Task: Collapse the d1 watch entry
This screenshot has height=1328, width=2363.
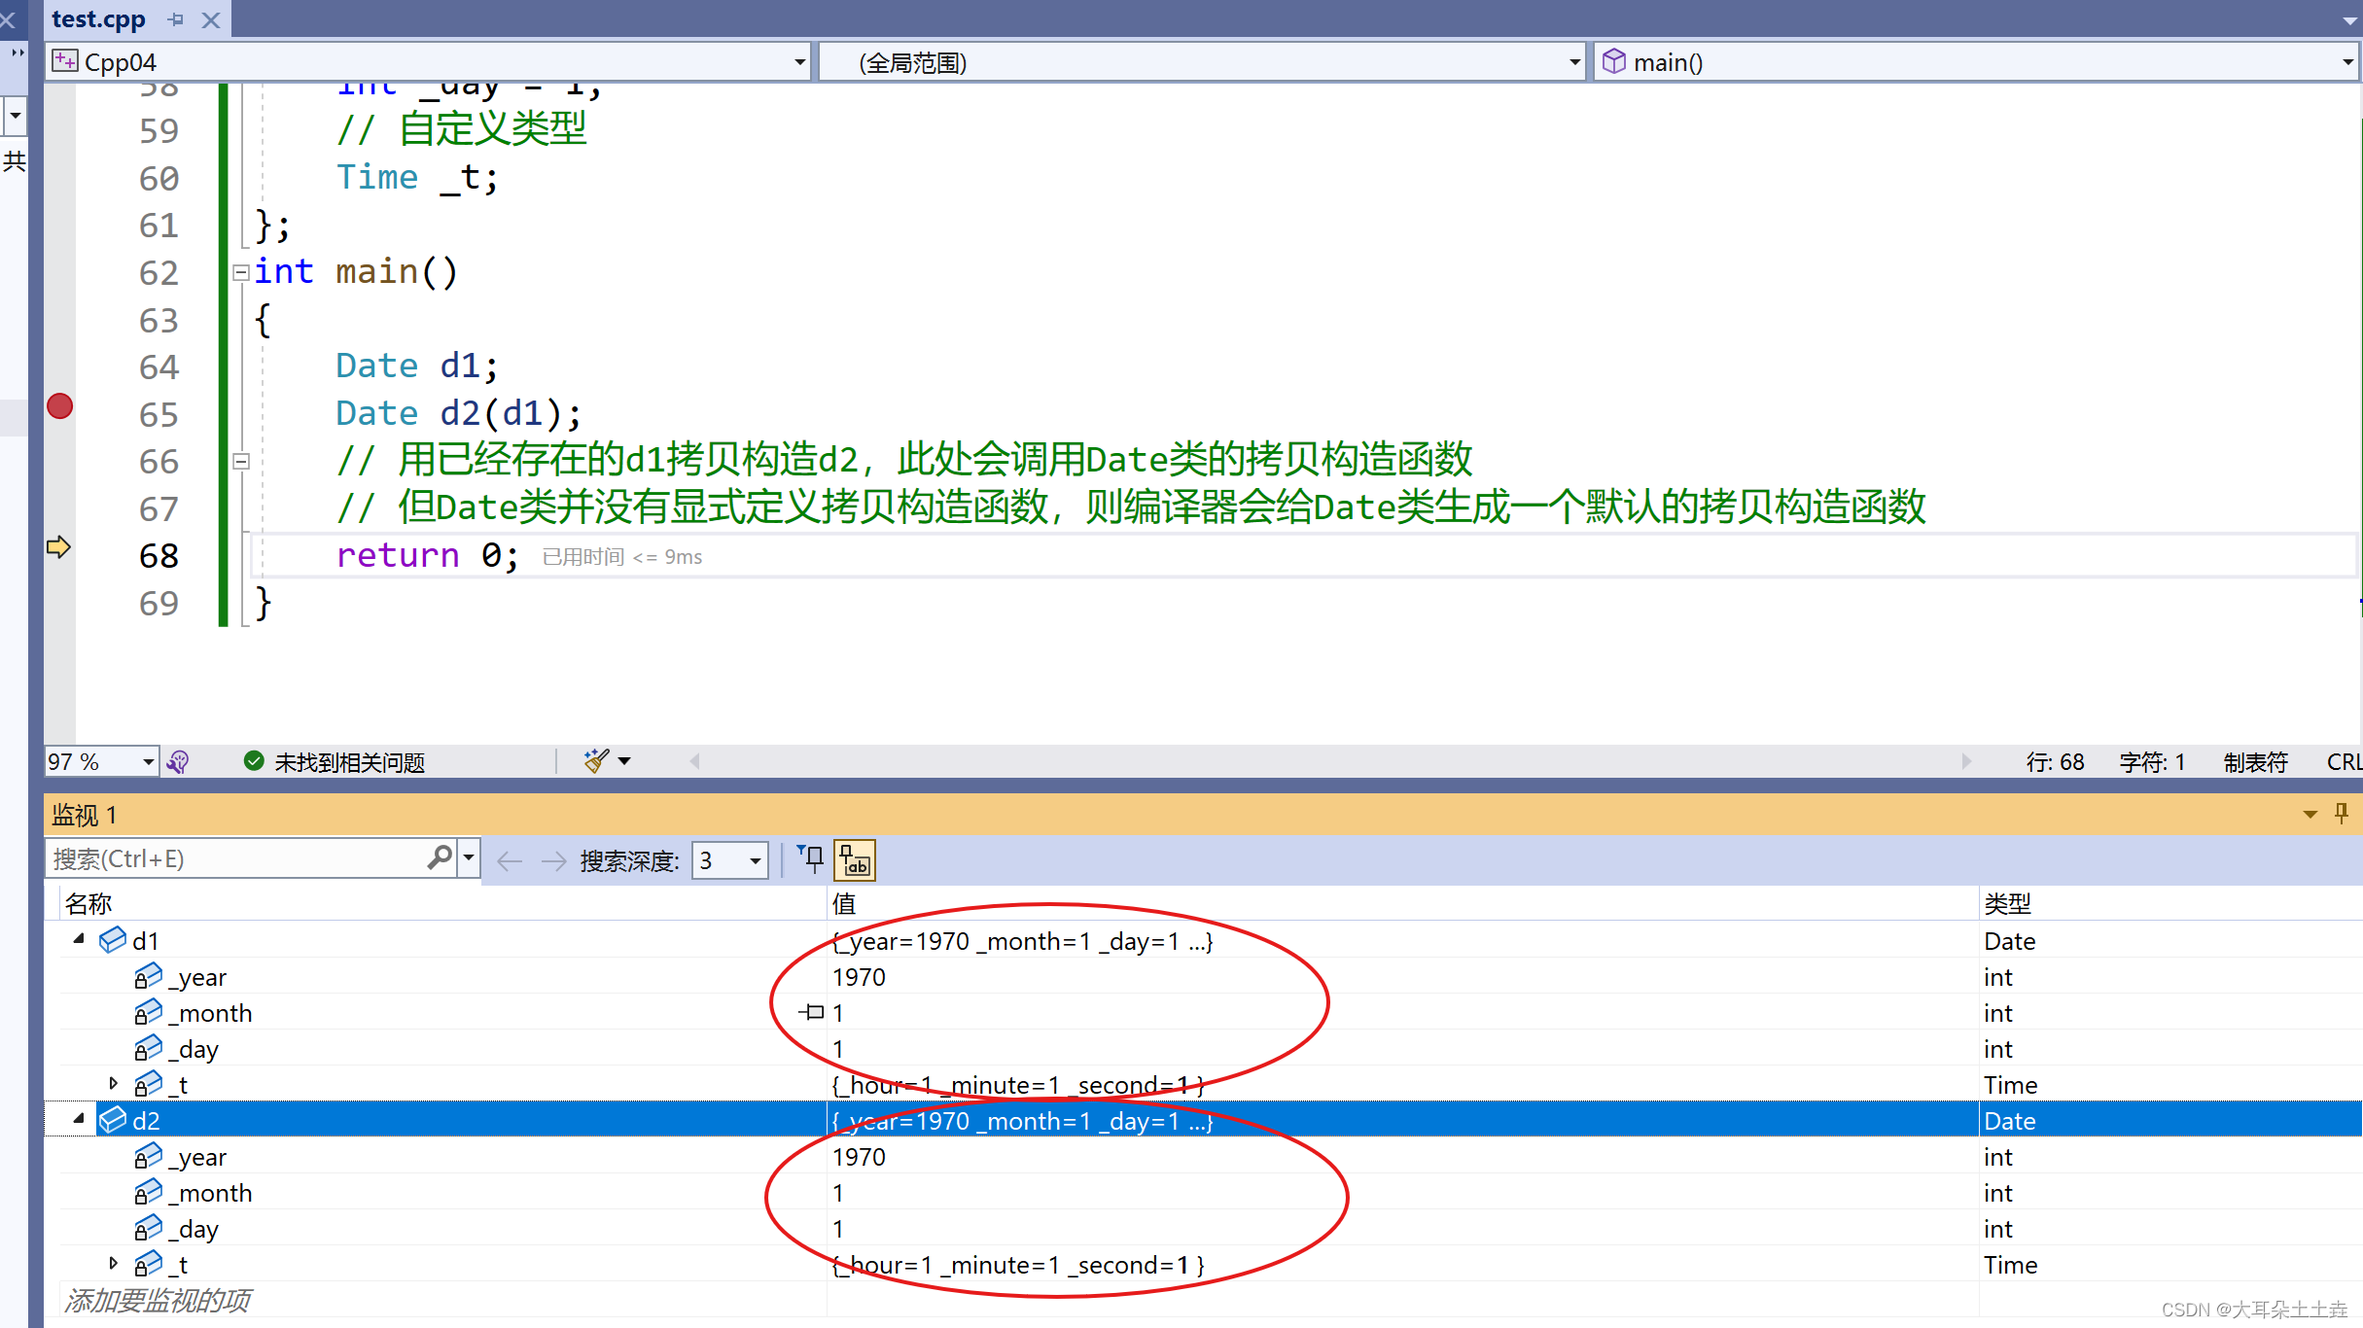Action: (79, 939)
